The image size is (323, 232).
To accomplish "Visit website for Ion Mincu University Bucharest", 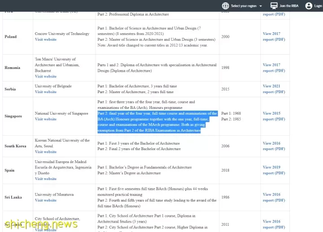I will point(45,76).
